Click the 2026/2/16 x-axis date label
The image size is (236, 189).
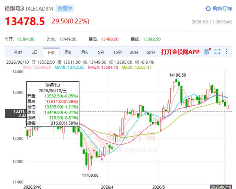32,187
